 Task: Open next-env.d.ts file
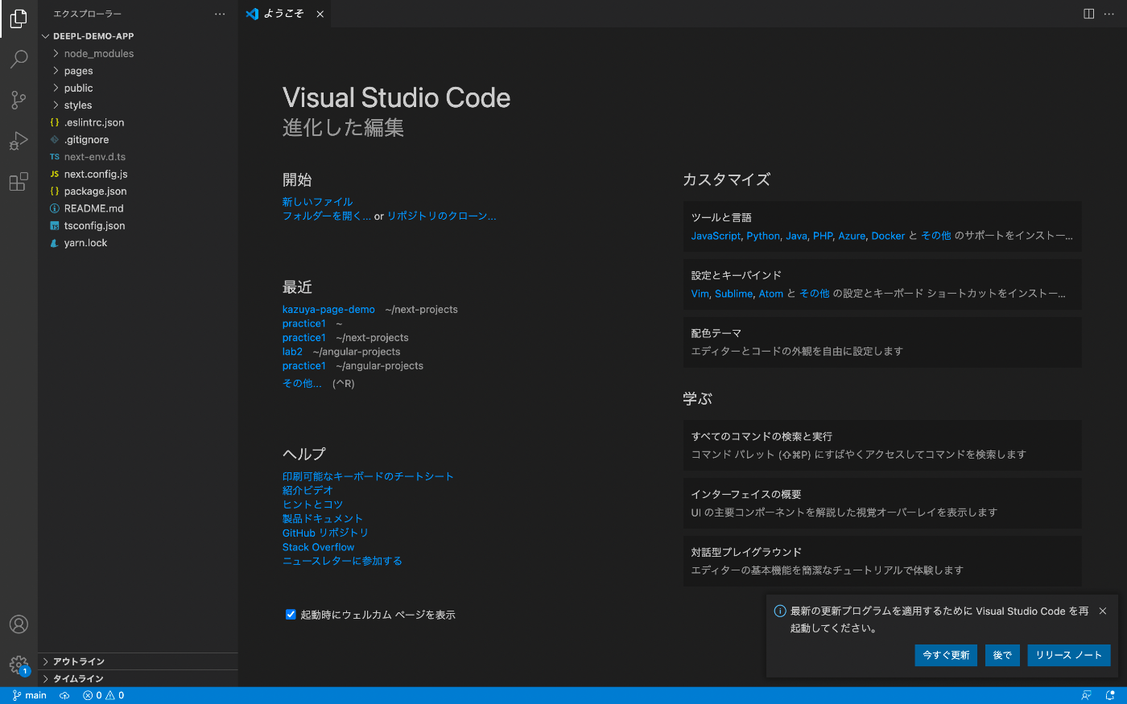pyautogui.click(x=138, y=157)
